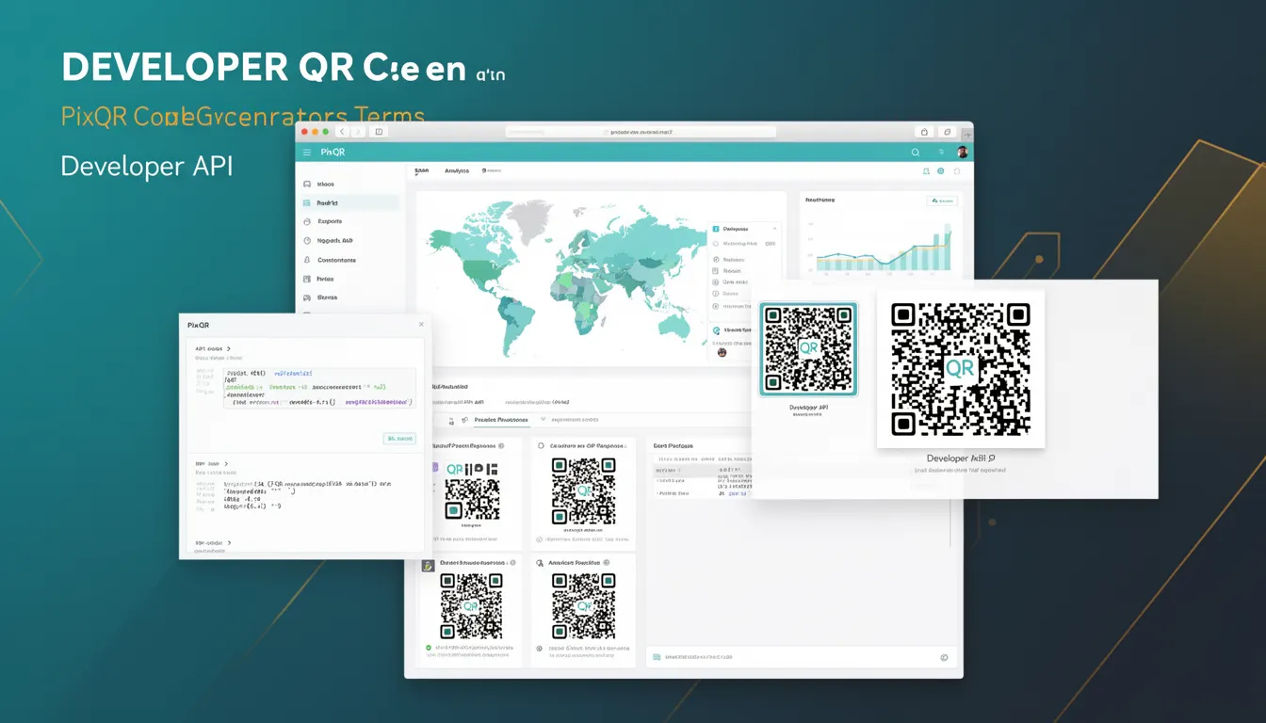Expand the bottom section chevron in the PixQR dialog
This screenshot has width=1266, height=723.
click(229, 543)
